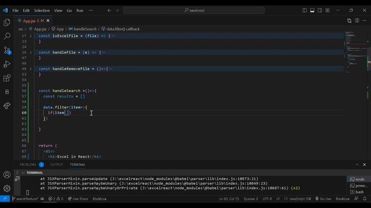
Task: Click data.filter() callback breadcrumb
Action: pyautogui.click(x=121, y=29)
